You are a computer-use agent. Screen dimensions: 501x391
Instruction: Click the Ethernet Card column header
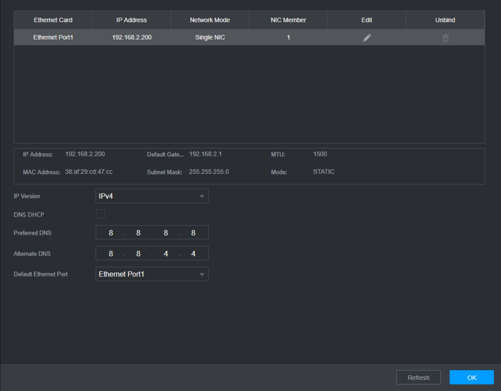[x=53, y=20]
